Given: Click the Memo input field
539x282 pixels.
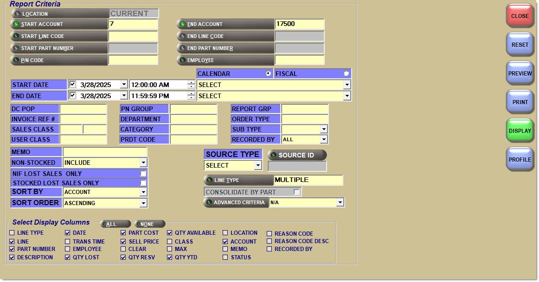Looking at the screenshot, I should tap(105, 152).
